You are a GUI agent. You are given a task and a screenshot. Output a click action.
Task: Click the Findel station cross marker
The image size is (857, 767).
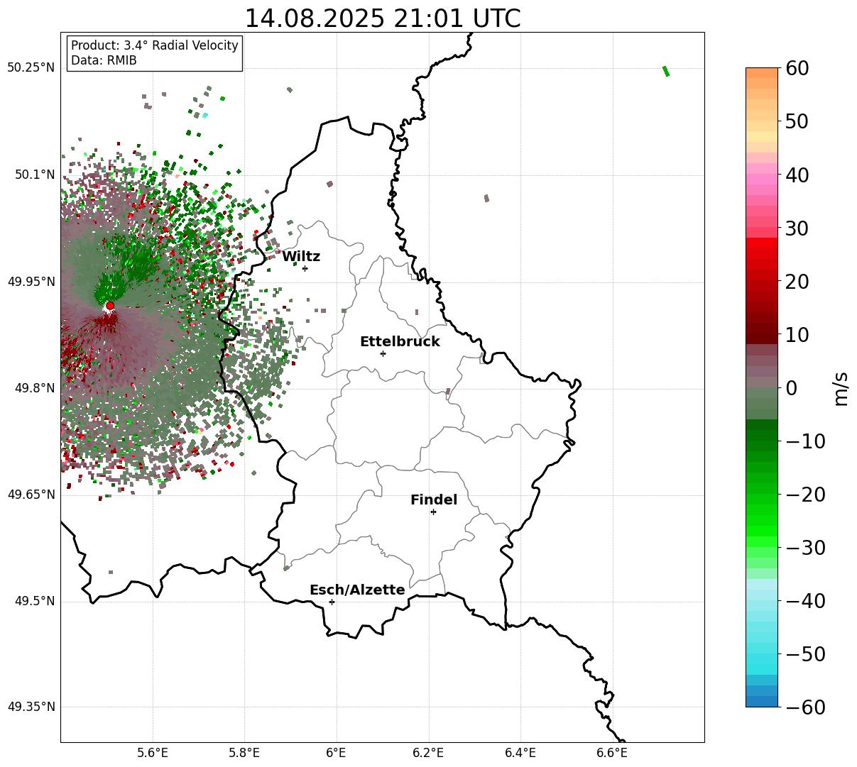click(x=433, y=512)
